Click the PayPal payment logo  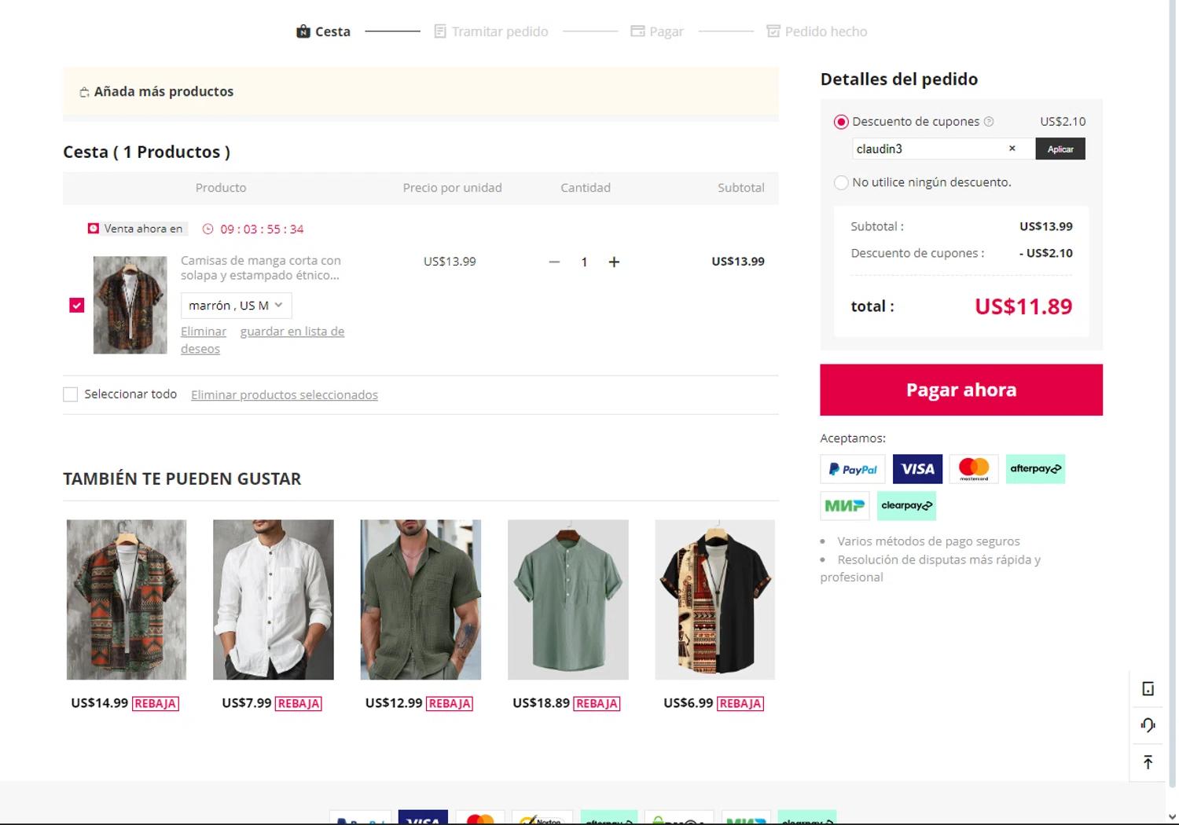[x=852, y=469]
